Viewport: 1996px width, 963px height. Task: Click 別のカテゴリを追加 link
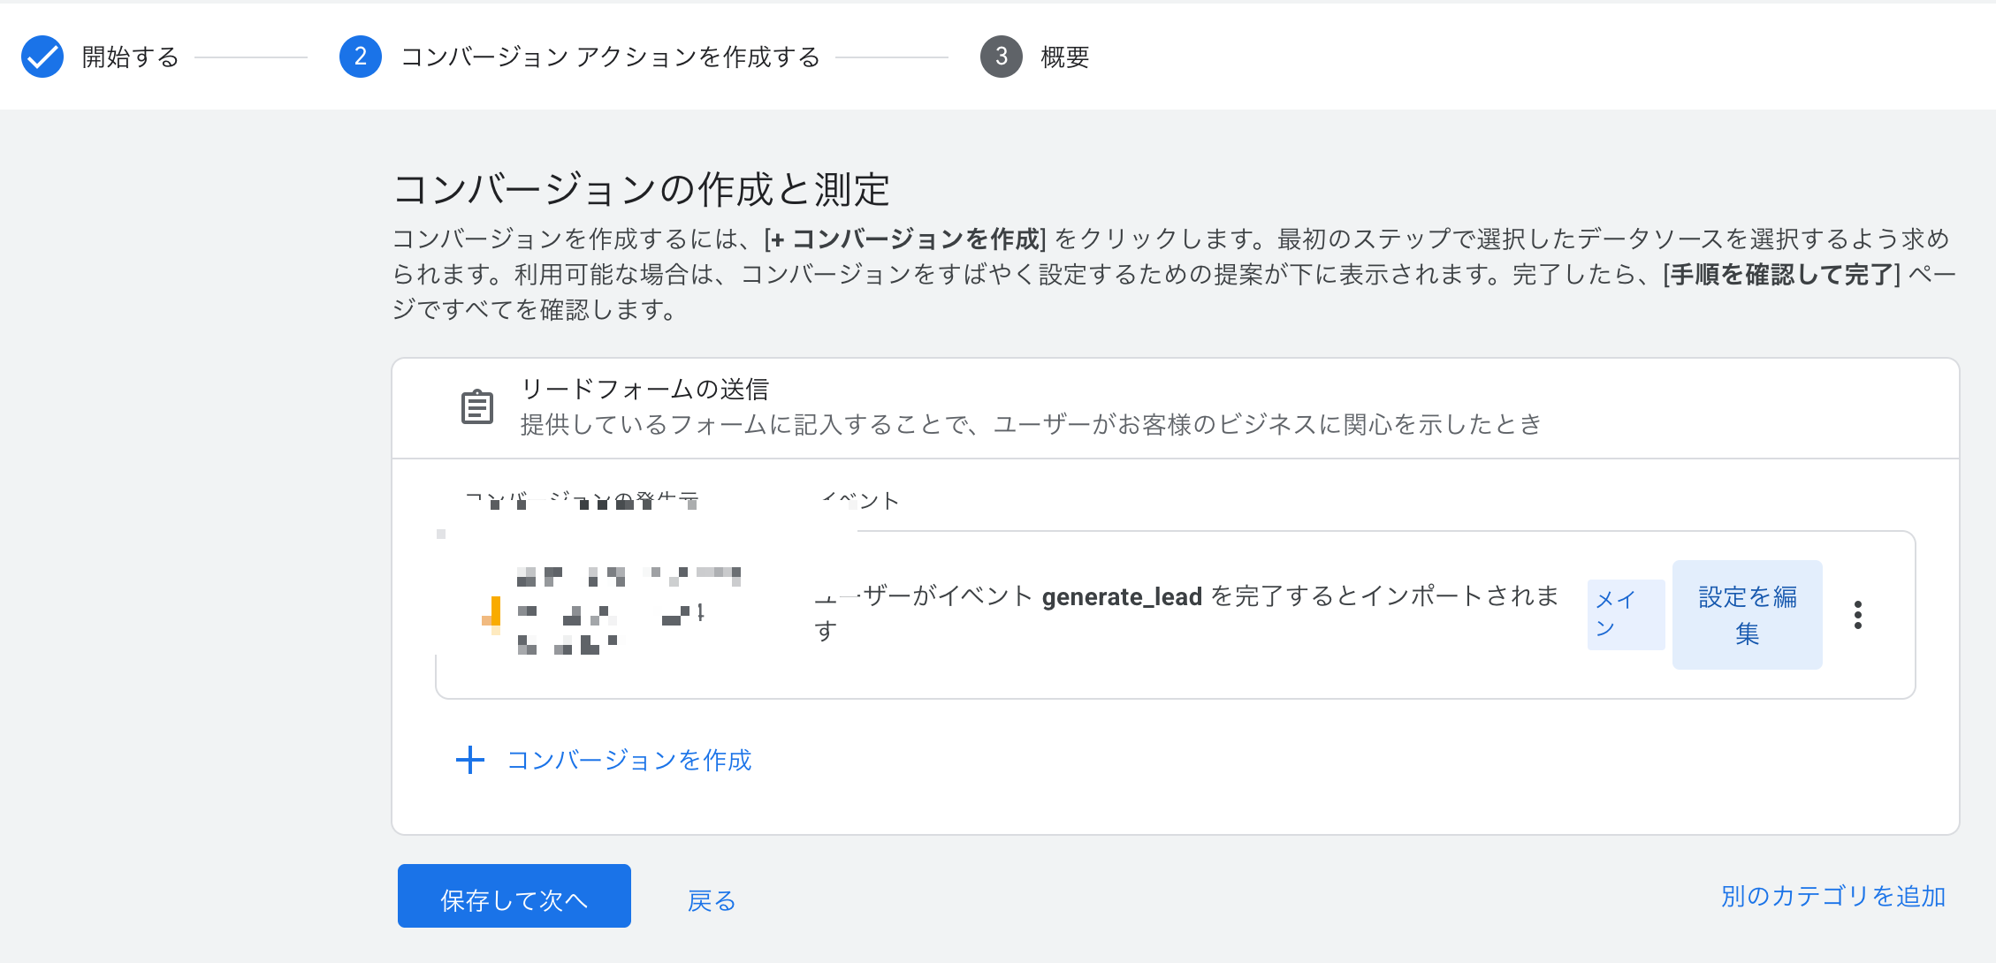point(1833,896)
